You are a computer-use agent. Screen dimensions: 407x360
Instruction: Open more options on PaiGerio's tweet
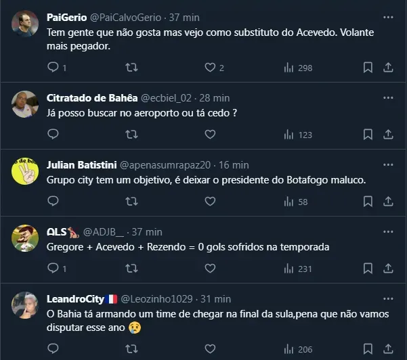[387, 16]
